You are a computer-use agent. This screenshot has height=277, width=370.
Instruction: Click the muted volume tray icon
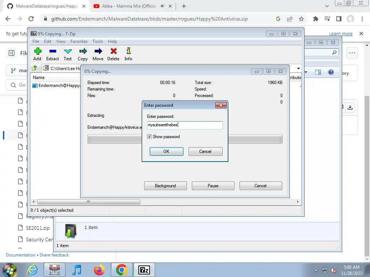(334, 271)
